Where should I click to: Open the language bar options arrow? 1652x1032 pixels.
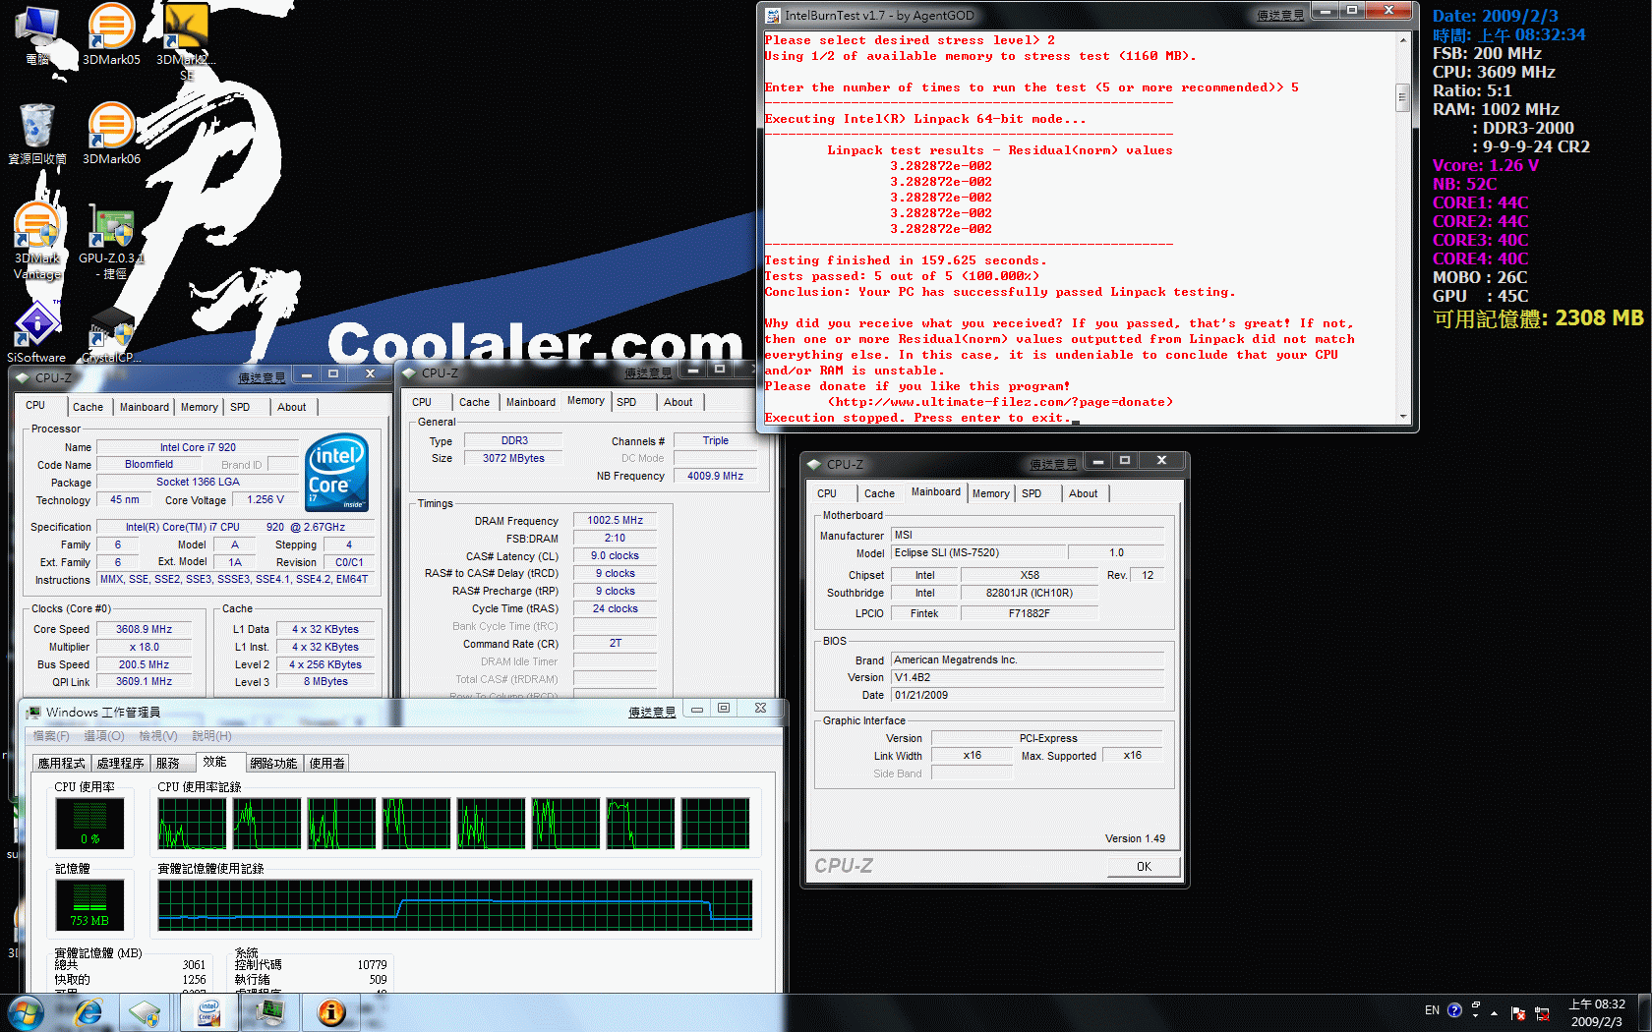coord(1476,1016)
